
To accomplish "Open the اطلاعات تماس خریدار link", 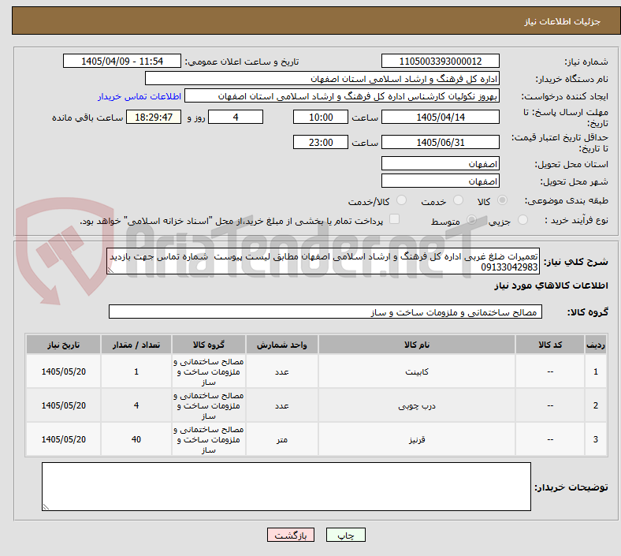I will coord(139,96).
